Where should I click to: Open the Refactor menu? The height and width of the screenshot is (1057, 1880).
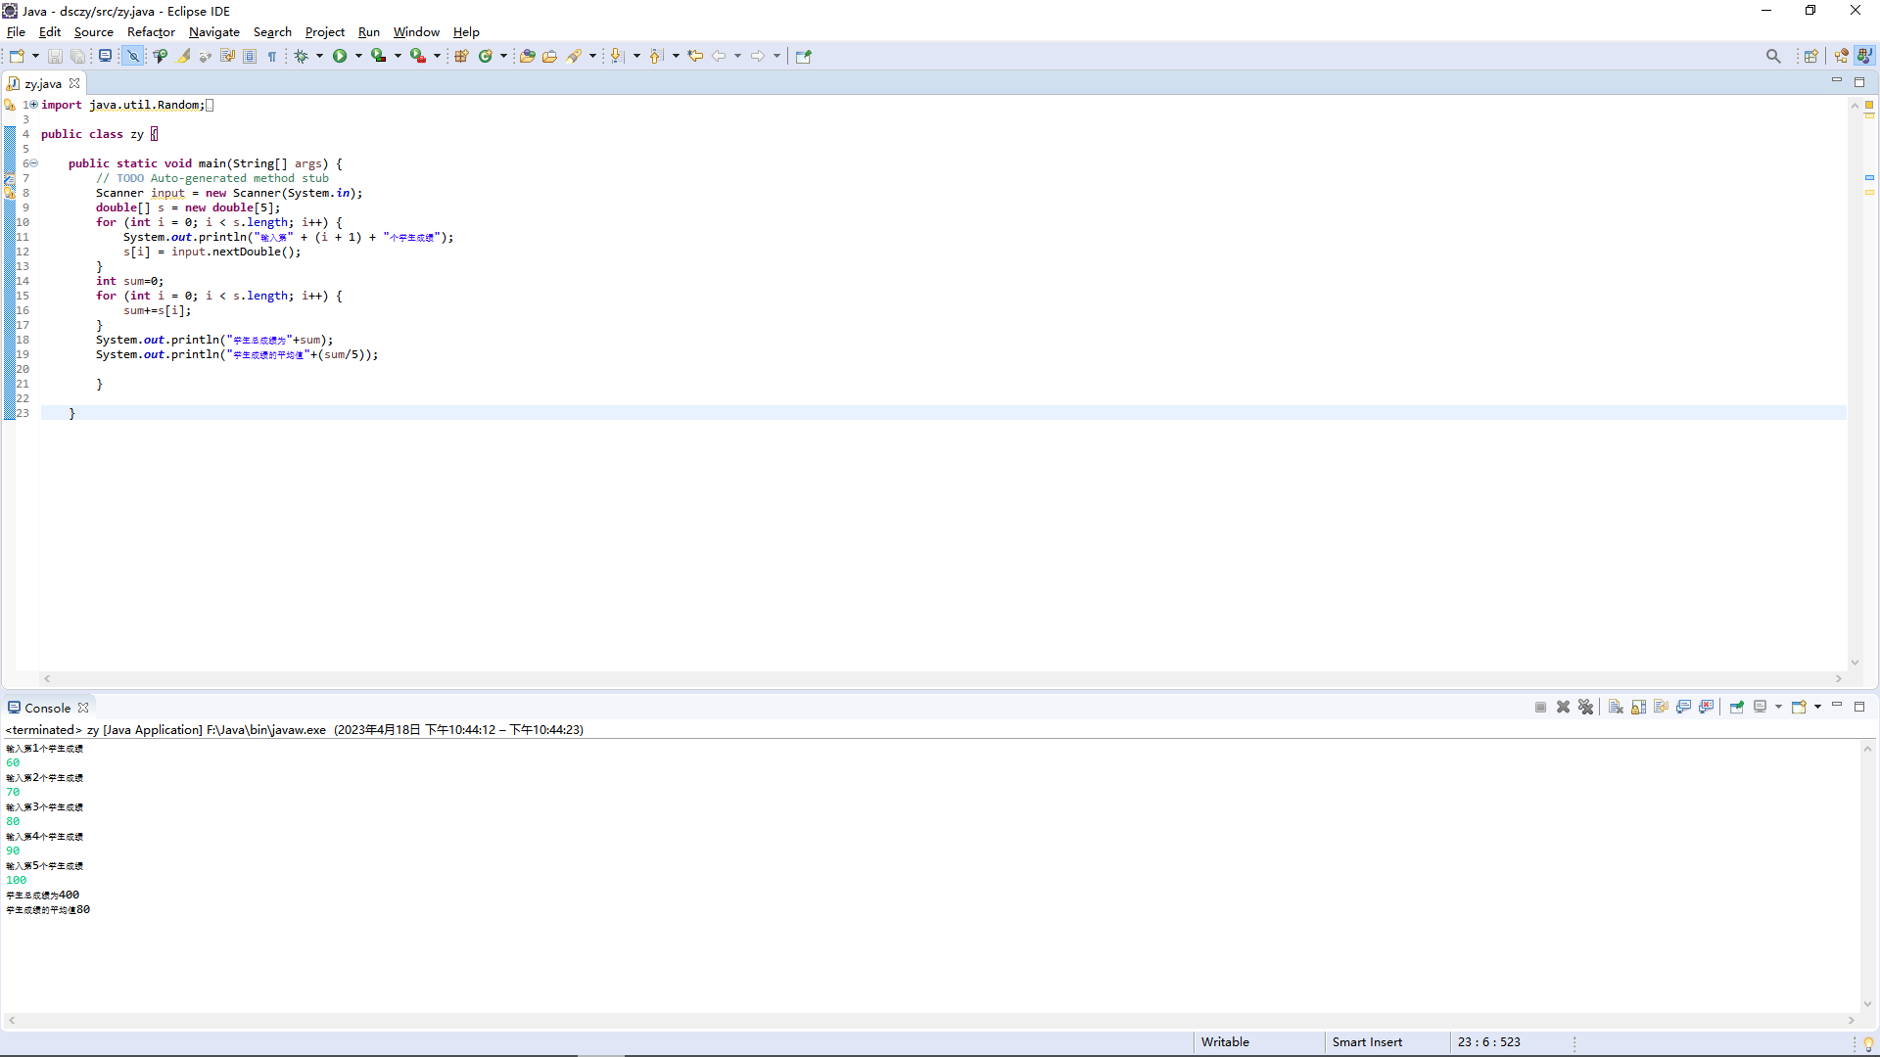[151, 32]
